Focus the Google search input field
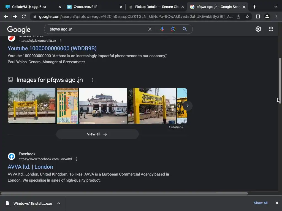282x211 pixels. point(97,29)
